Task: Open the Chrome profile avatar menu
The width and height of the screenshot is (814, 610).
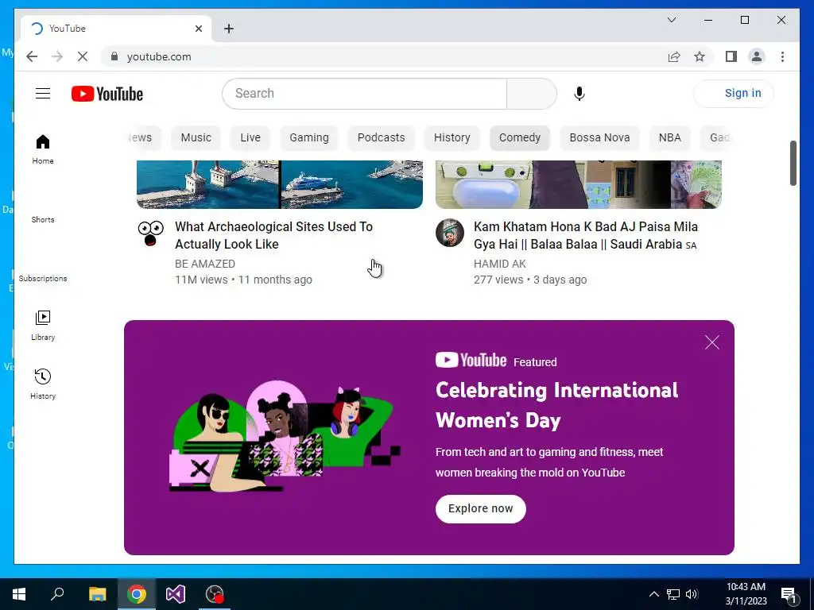Action: [757, 56]
